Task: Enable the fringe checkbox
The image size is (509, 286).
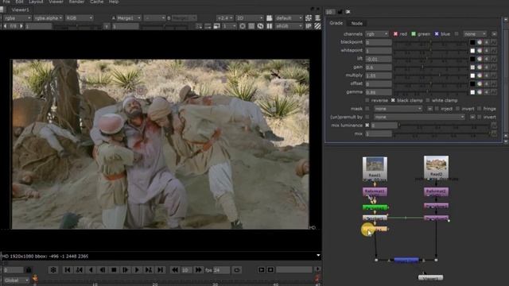Action: (x=480, y=109)
